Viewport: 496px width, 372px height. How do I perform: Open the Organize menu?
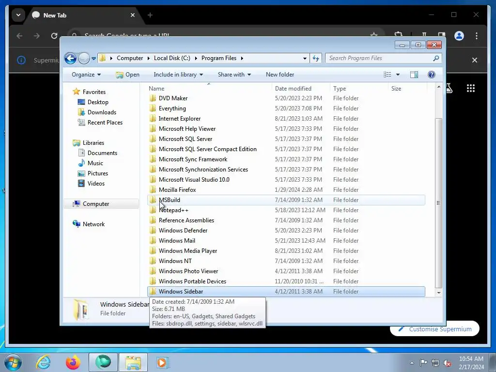coord(86,75)
